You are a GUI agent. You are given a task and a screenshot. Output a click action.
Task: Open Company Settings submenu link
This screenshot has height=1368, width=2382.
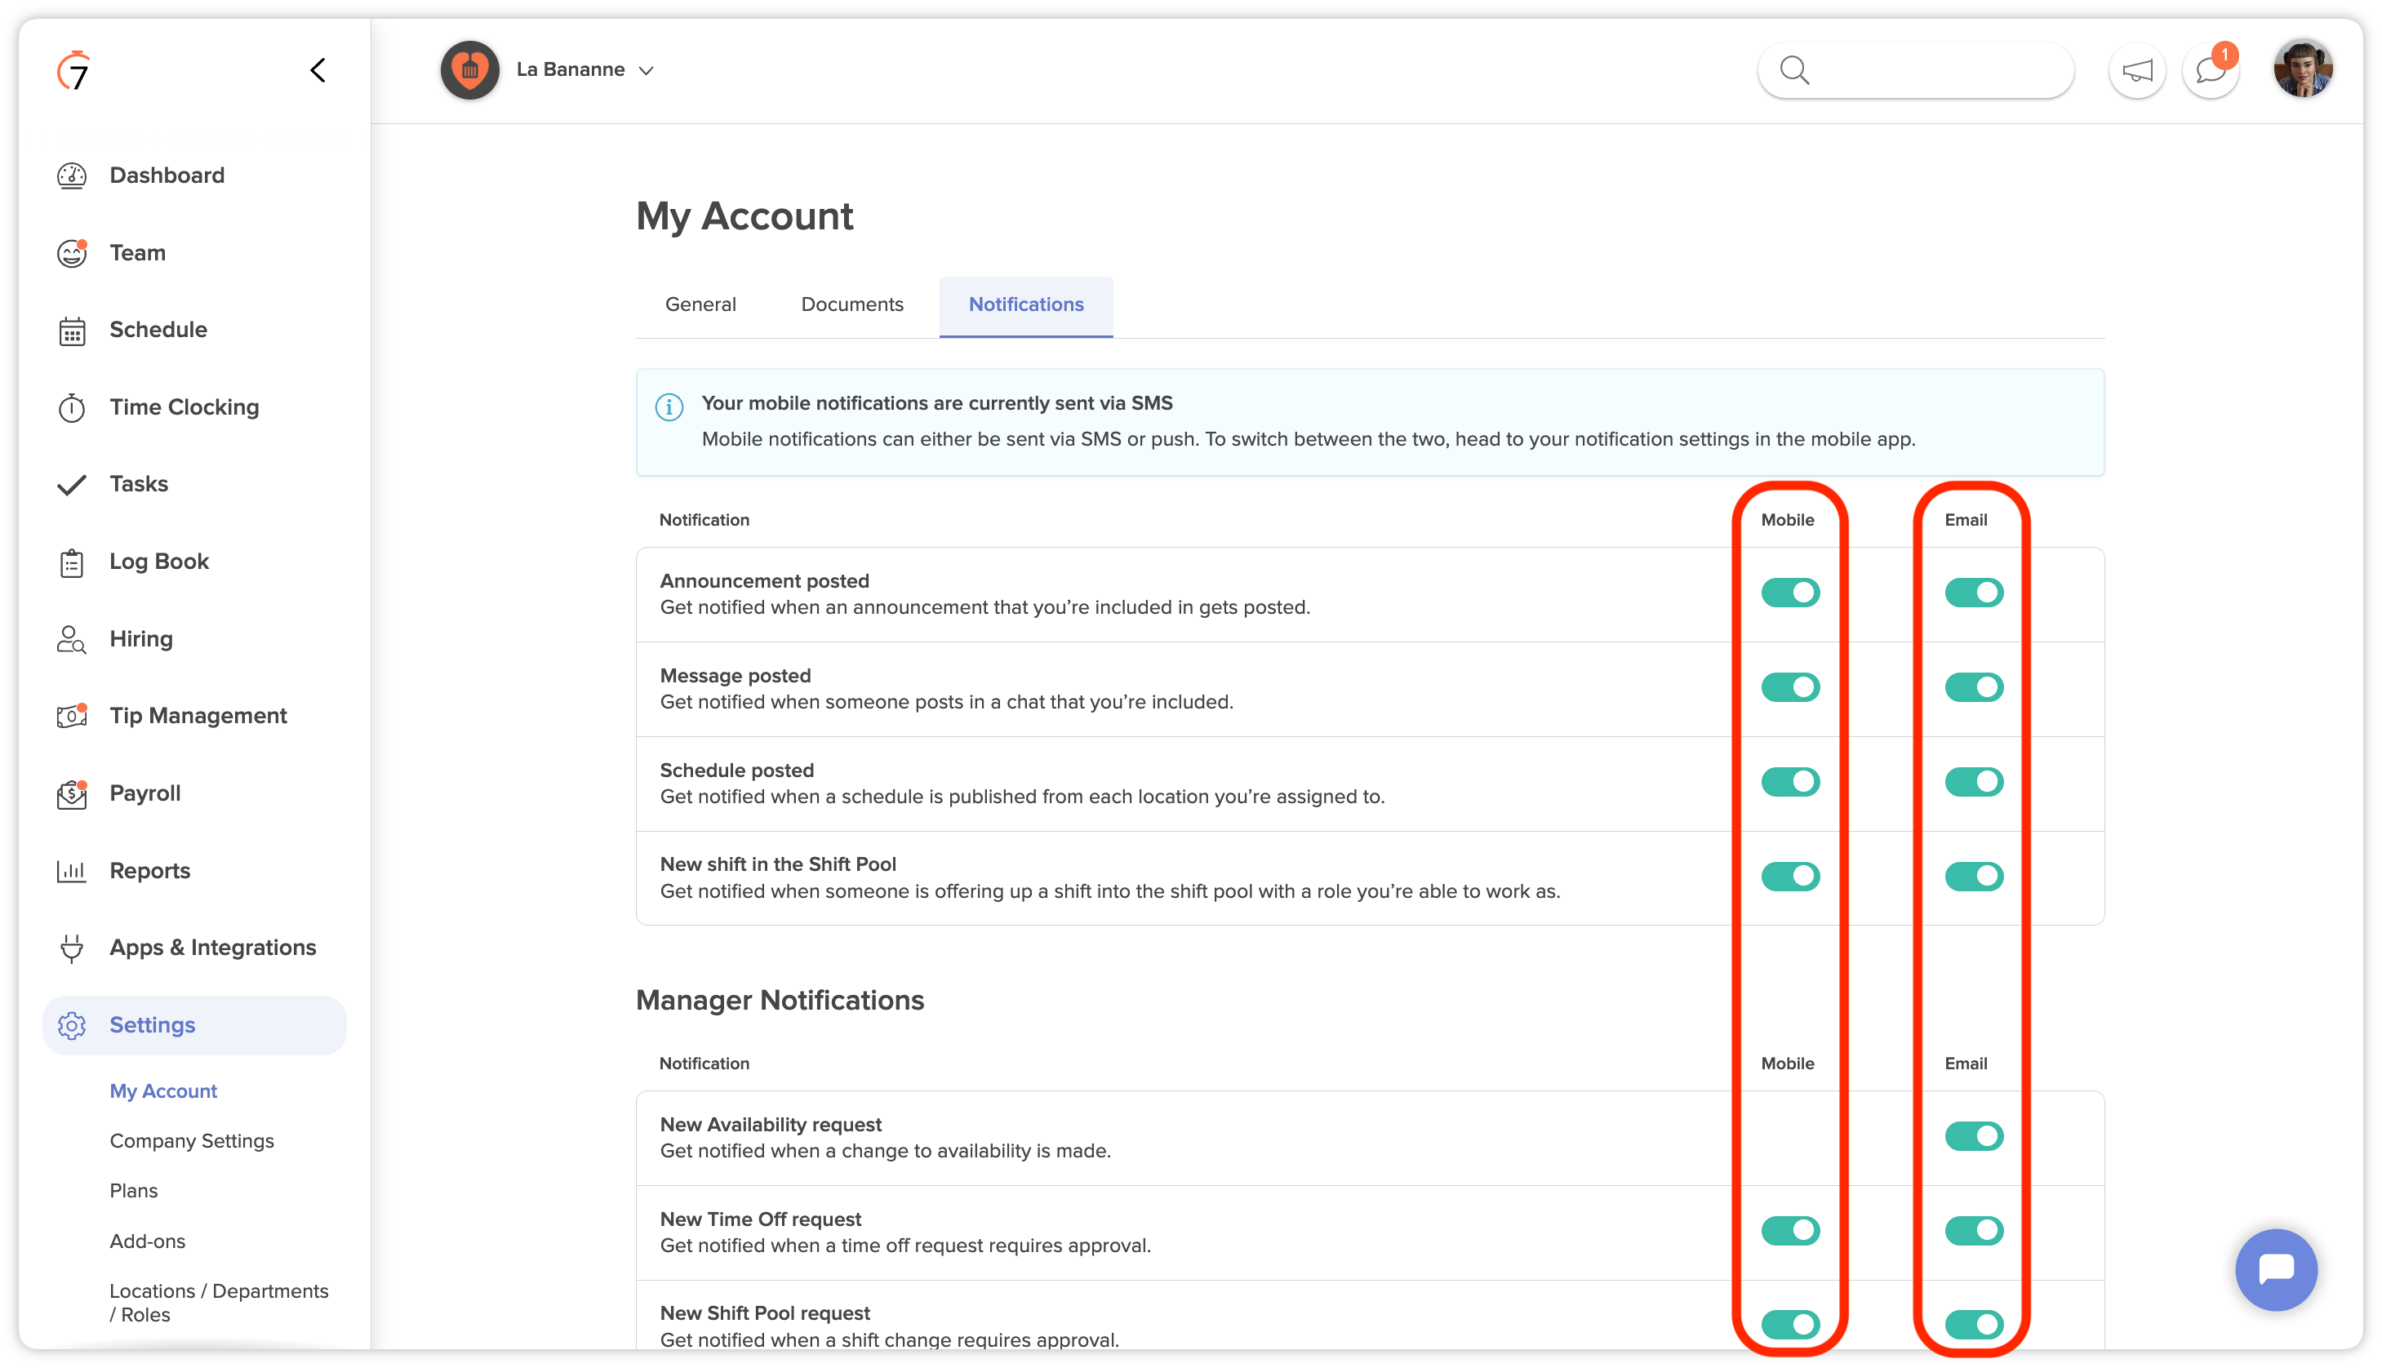[191, 1142]
